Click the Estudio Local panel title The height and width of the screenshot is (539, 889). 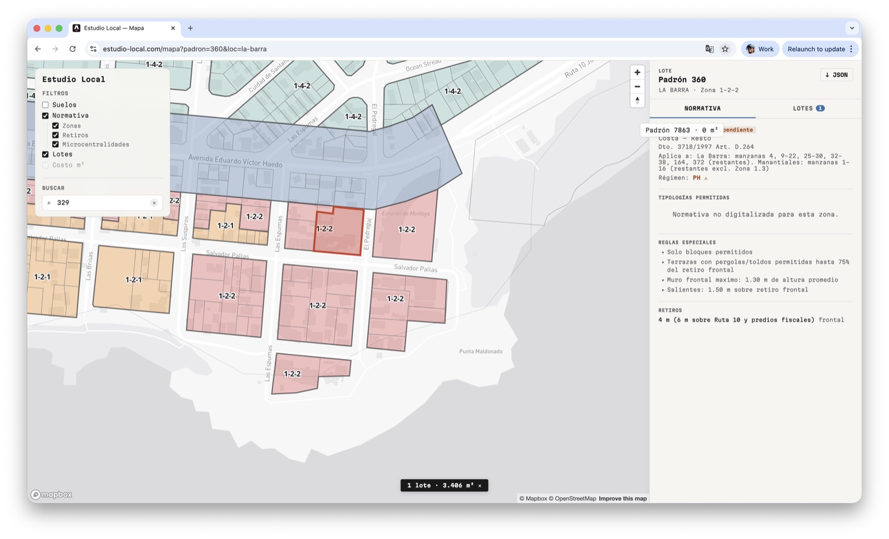(73, 79)
